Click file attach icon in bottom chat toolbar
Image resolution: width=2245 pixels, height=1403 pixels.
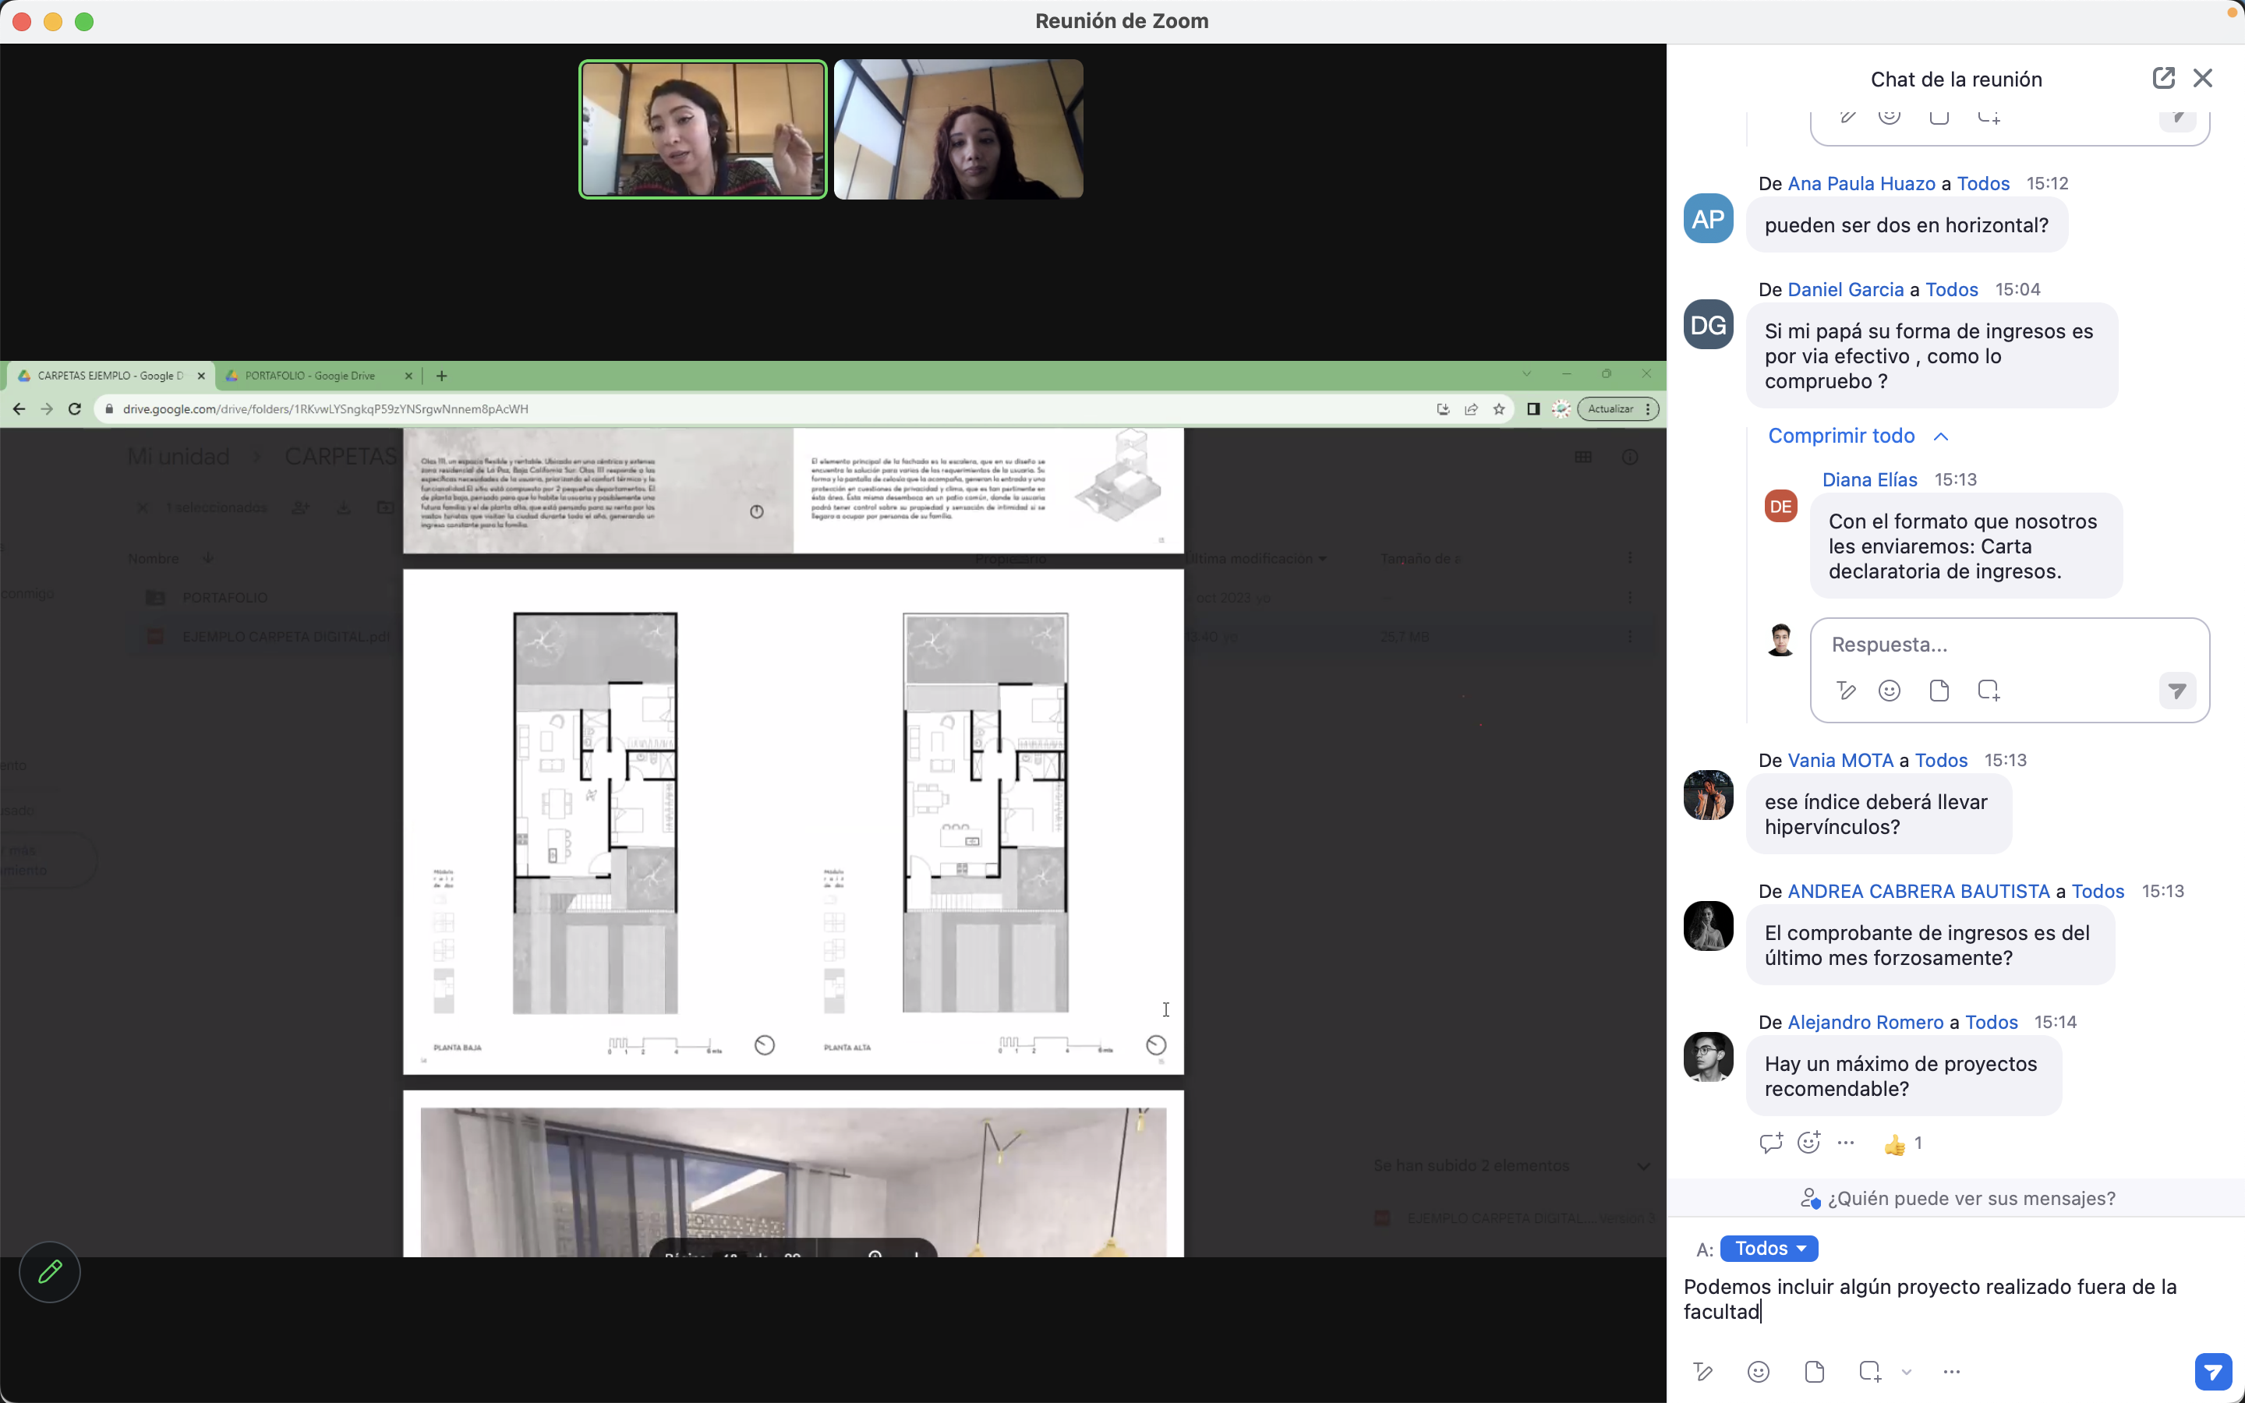pos(1815,1372)
